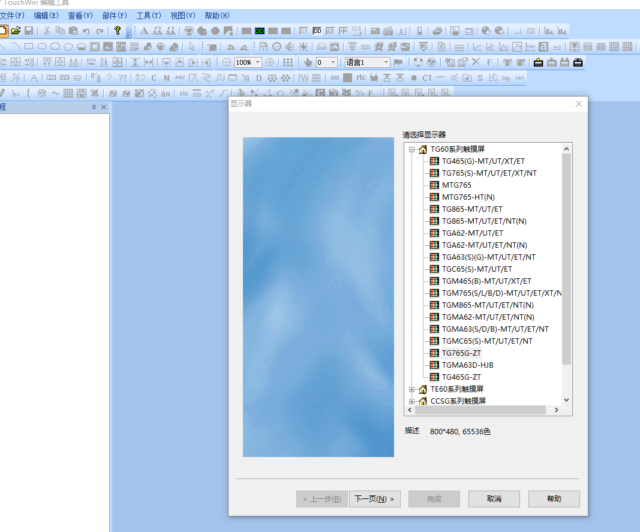
Task: Click the QR code component icon
Action: [134, 47]
